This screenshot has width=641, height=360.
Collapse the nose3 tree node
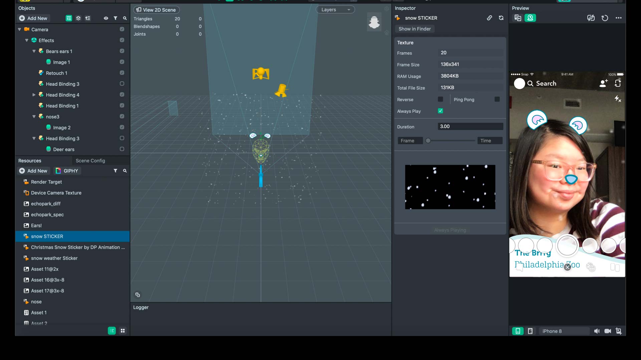[x=34, y=117]
